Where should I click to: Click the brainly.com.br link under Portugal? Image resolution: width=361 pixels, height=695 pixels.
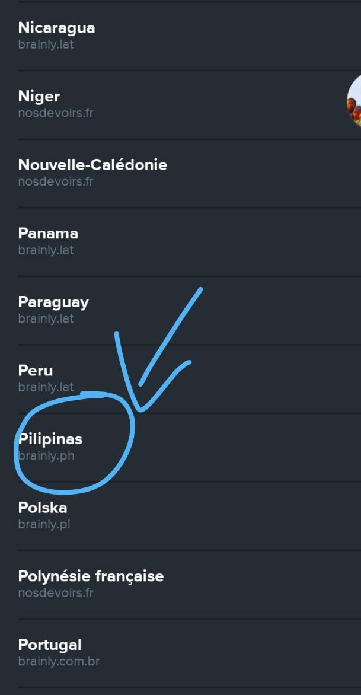[x=59, y=661]
